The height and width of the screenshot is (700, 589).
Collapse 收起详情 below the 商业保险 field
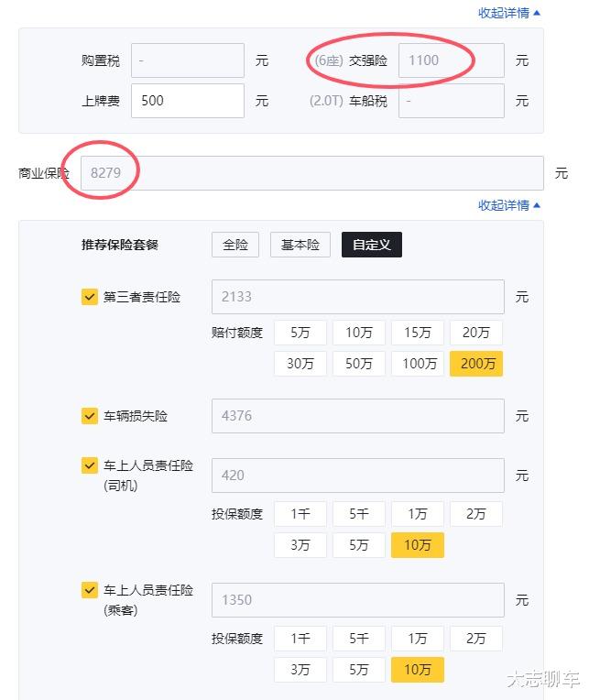[509, 205]
